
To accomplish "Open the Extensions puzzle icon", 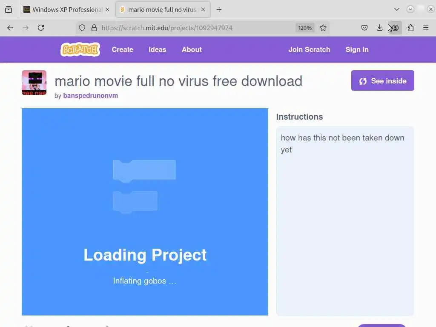I will pos(411,28).
